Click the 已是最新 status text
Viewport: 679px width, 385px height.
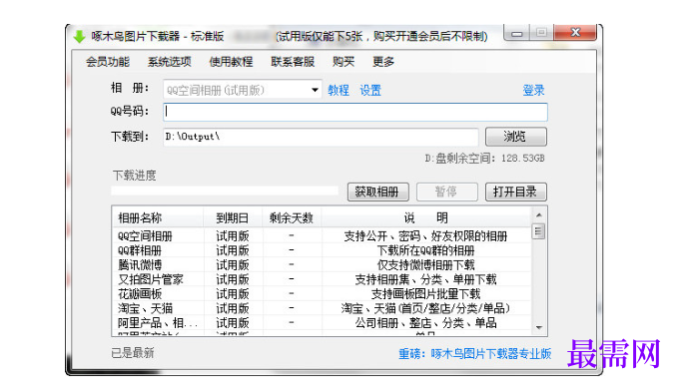133,353
